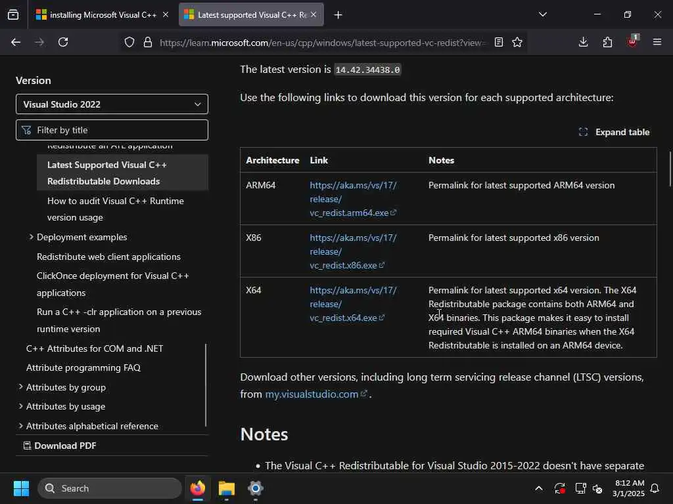Download the X86 vc_redist.x86.exe link
Viewport: 673px width, 504px height.
coord(353,251)
